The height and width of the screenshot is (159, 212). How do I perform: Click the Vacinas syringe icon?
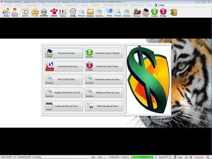pos(63,12)
